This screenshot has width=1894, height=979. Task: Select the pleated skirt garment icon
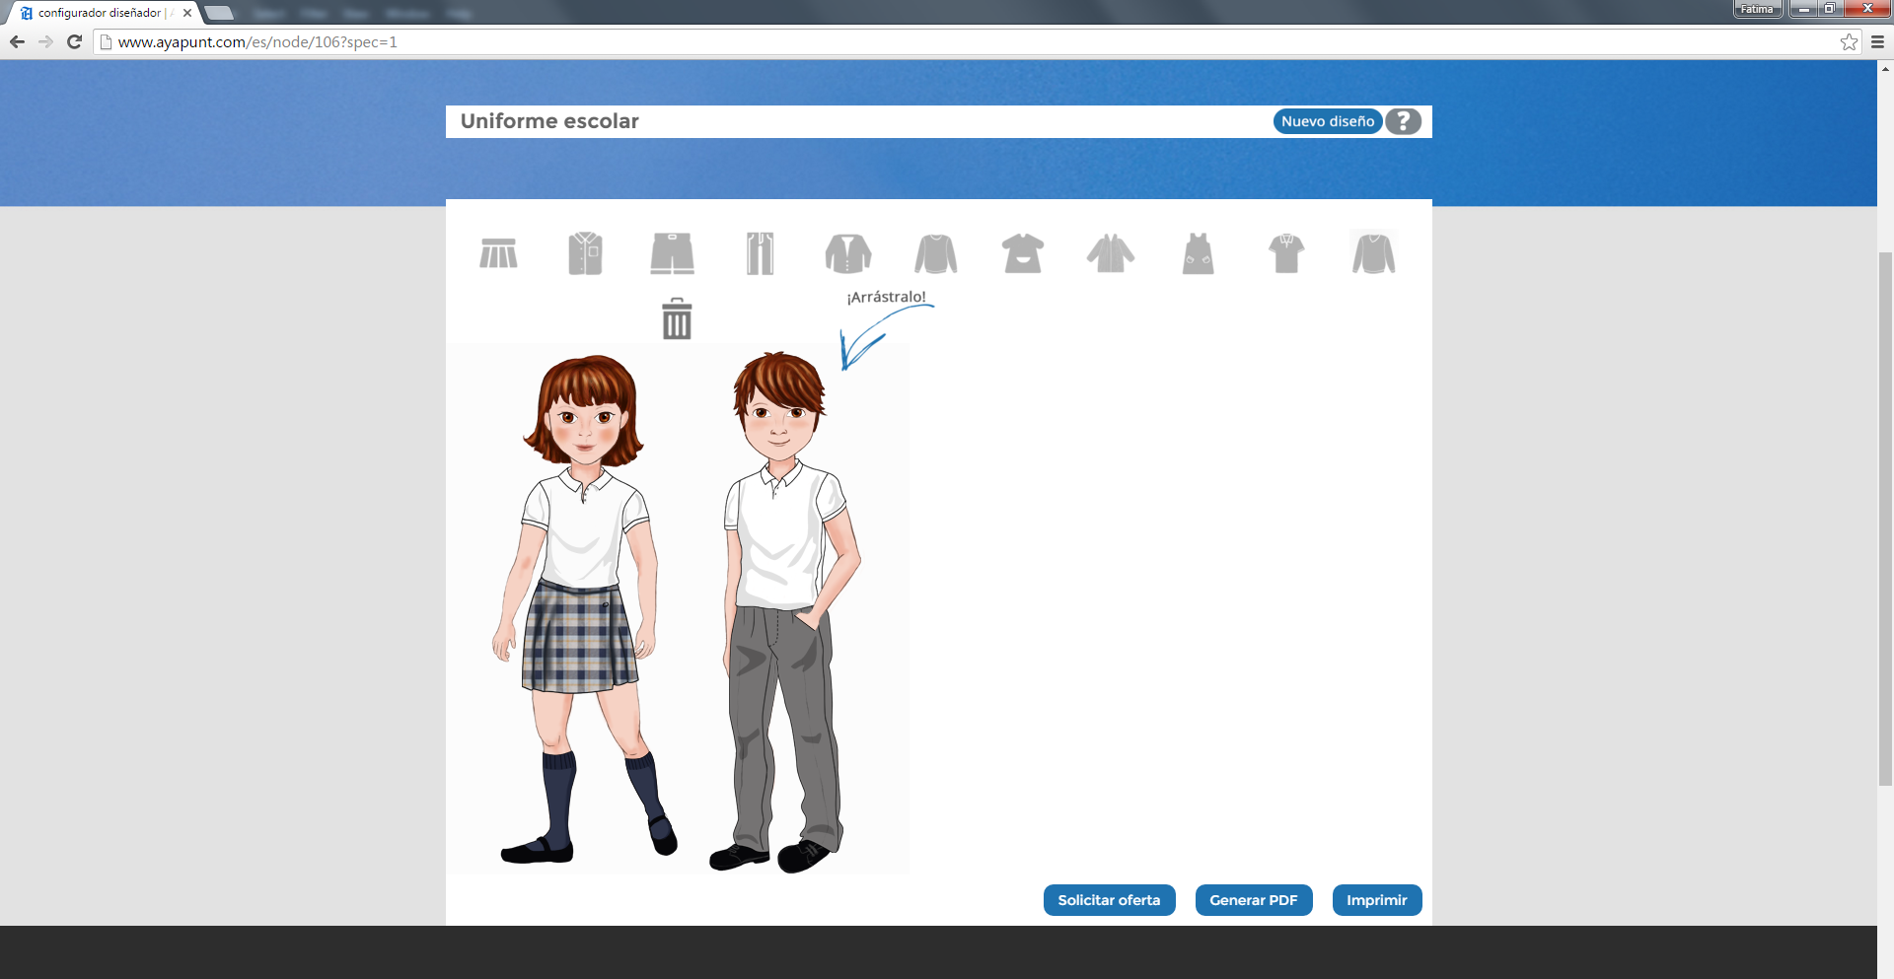click(x=498, y=253)
